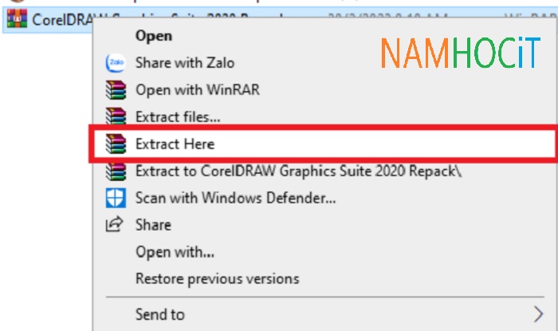Choose Open from the context menu

pyautogui.click(x=154, y=36)
